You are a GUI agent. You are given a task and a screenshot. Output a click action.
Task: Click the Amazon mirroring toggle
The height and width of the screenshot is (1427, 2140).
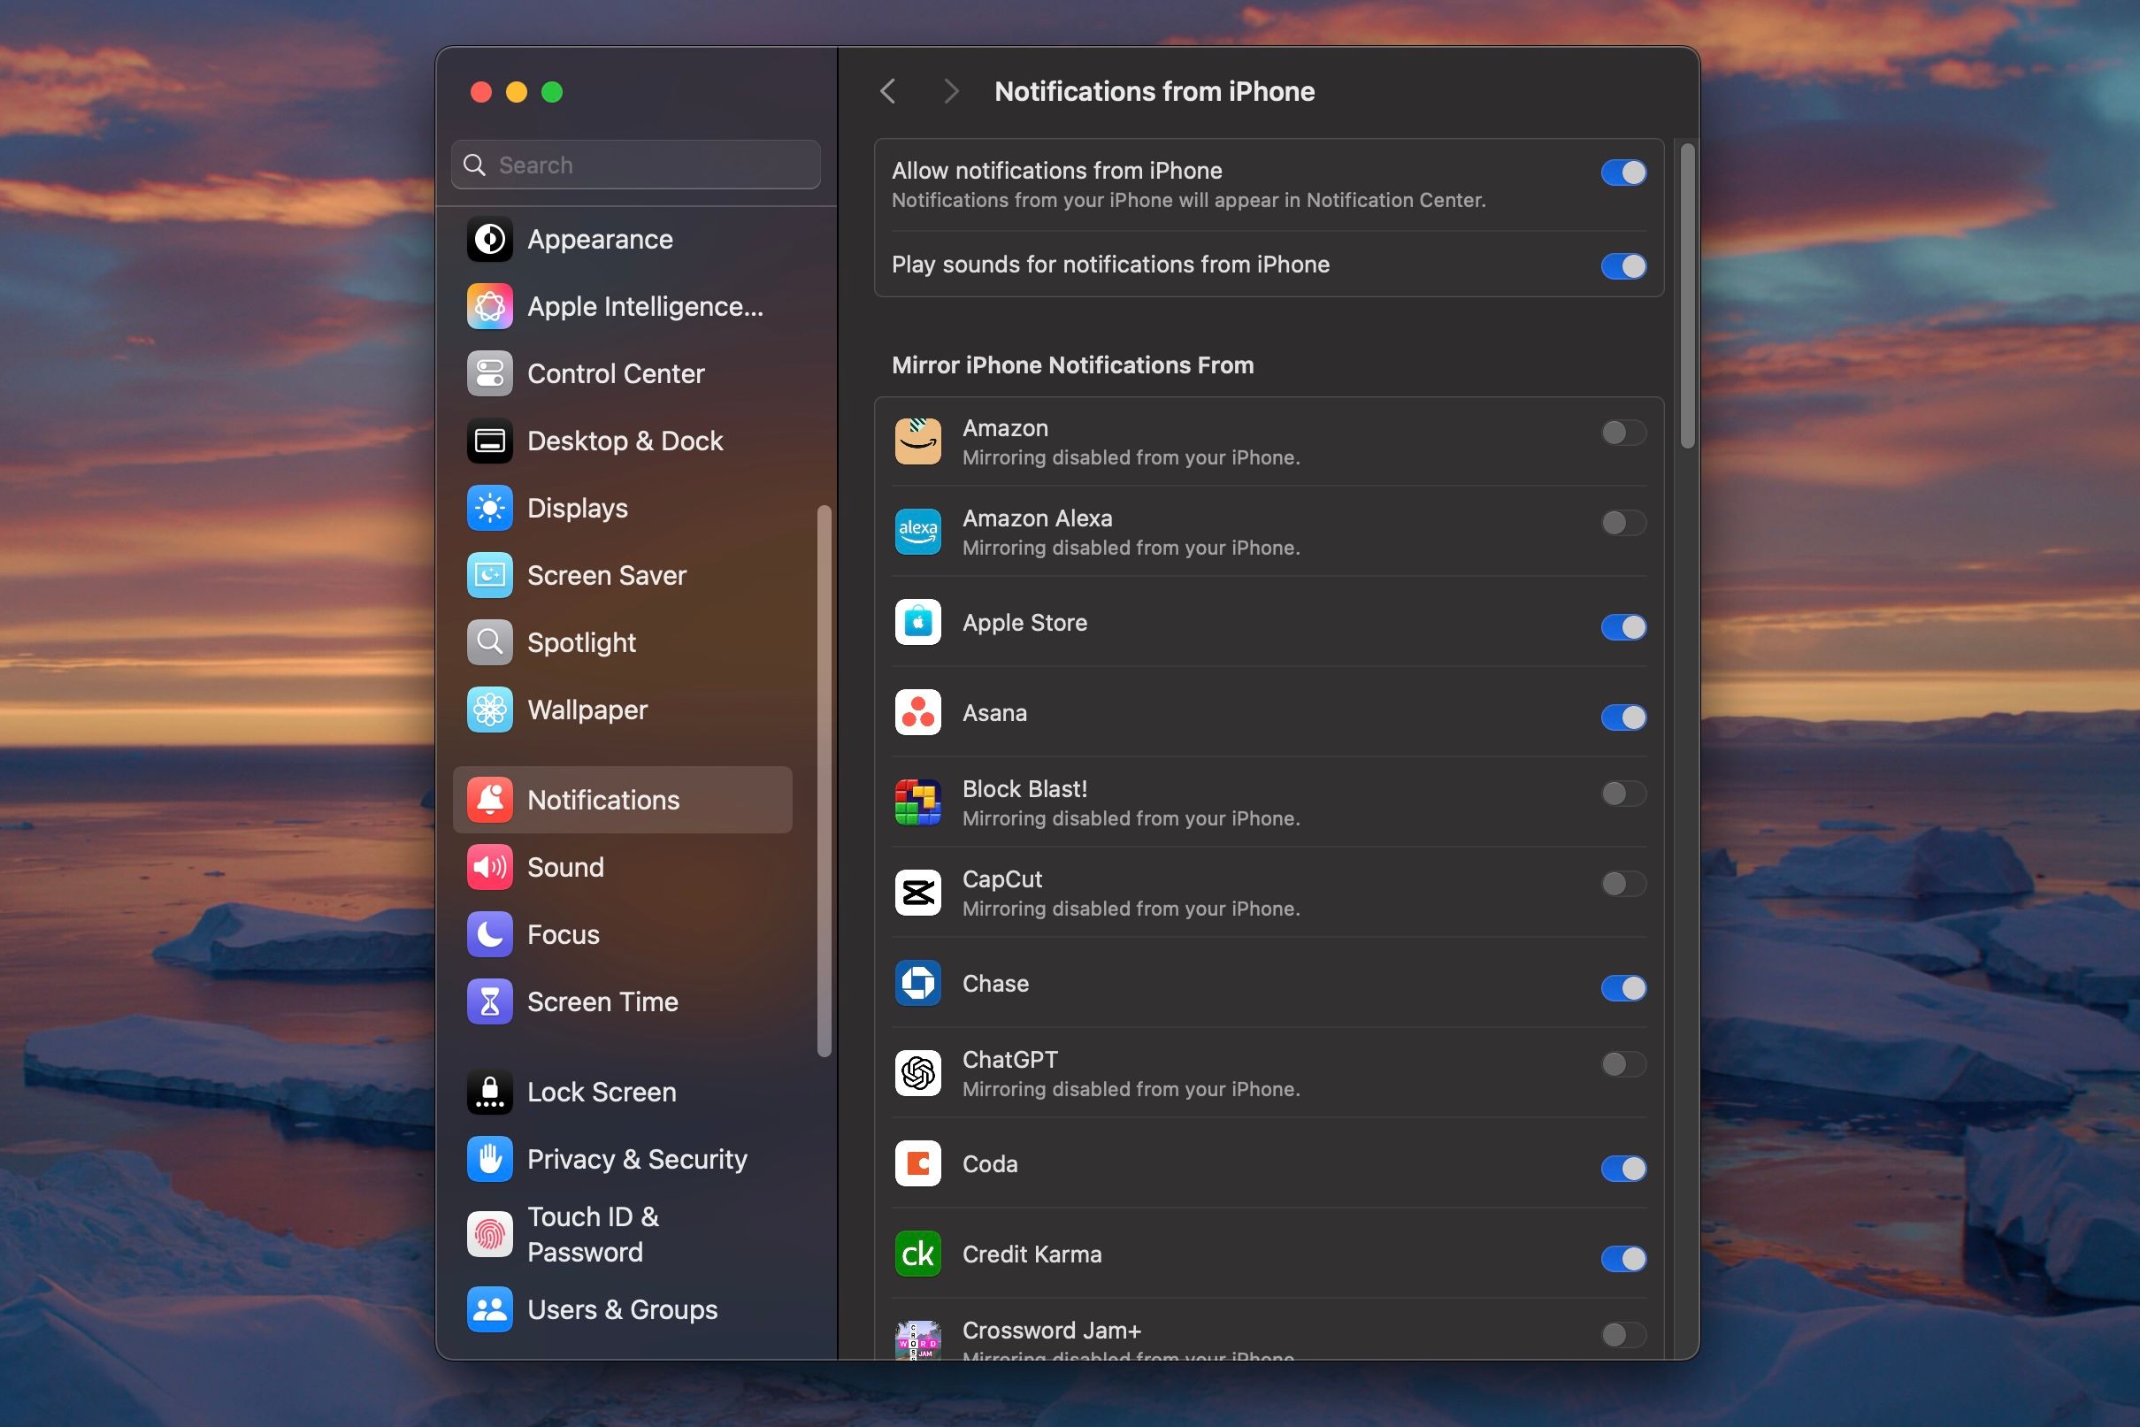coord(1624,433)
